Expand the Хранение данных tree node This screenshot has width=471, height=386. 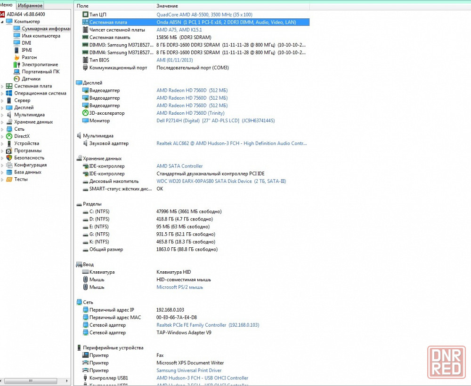[2, 122]
